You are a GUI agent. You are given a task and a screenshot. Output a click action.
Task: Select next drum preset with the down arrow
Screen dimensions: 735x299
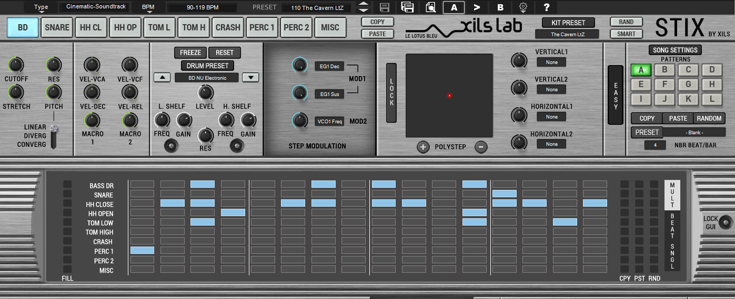pyautogui.click(x=250, y=78)
